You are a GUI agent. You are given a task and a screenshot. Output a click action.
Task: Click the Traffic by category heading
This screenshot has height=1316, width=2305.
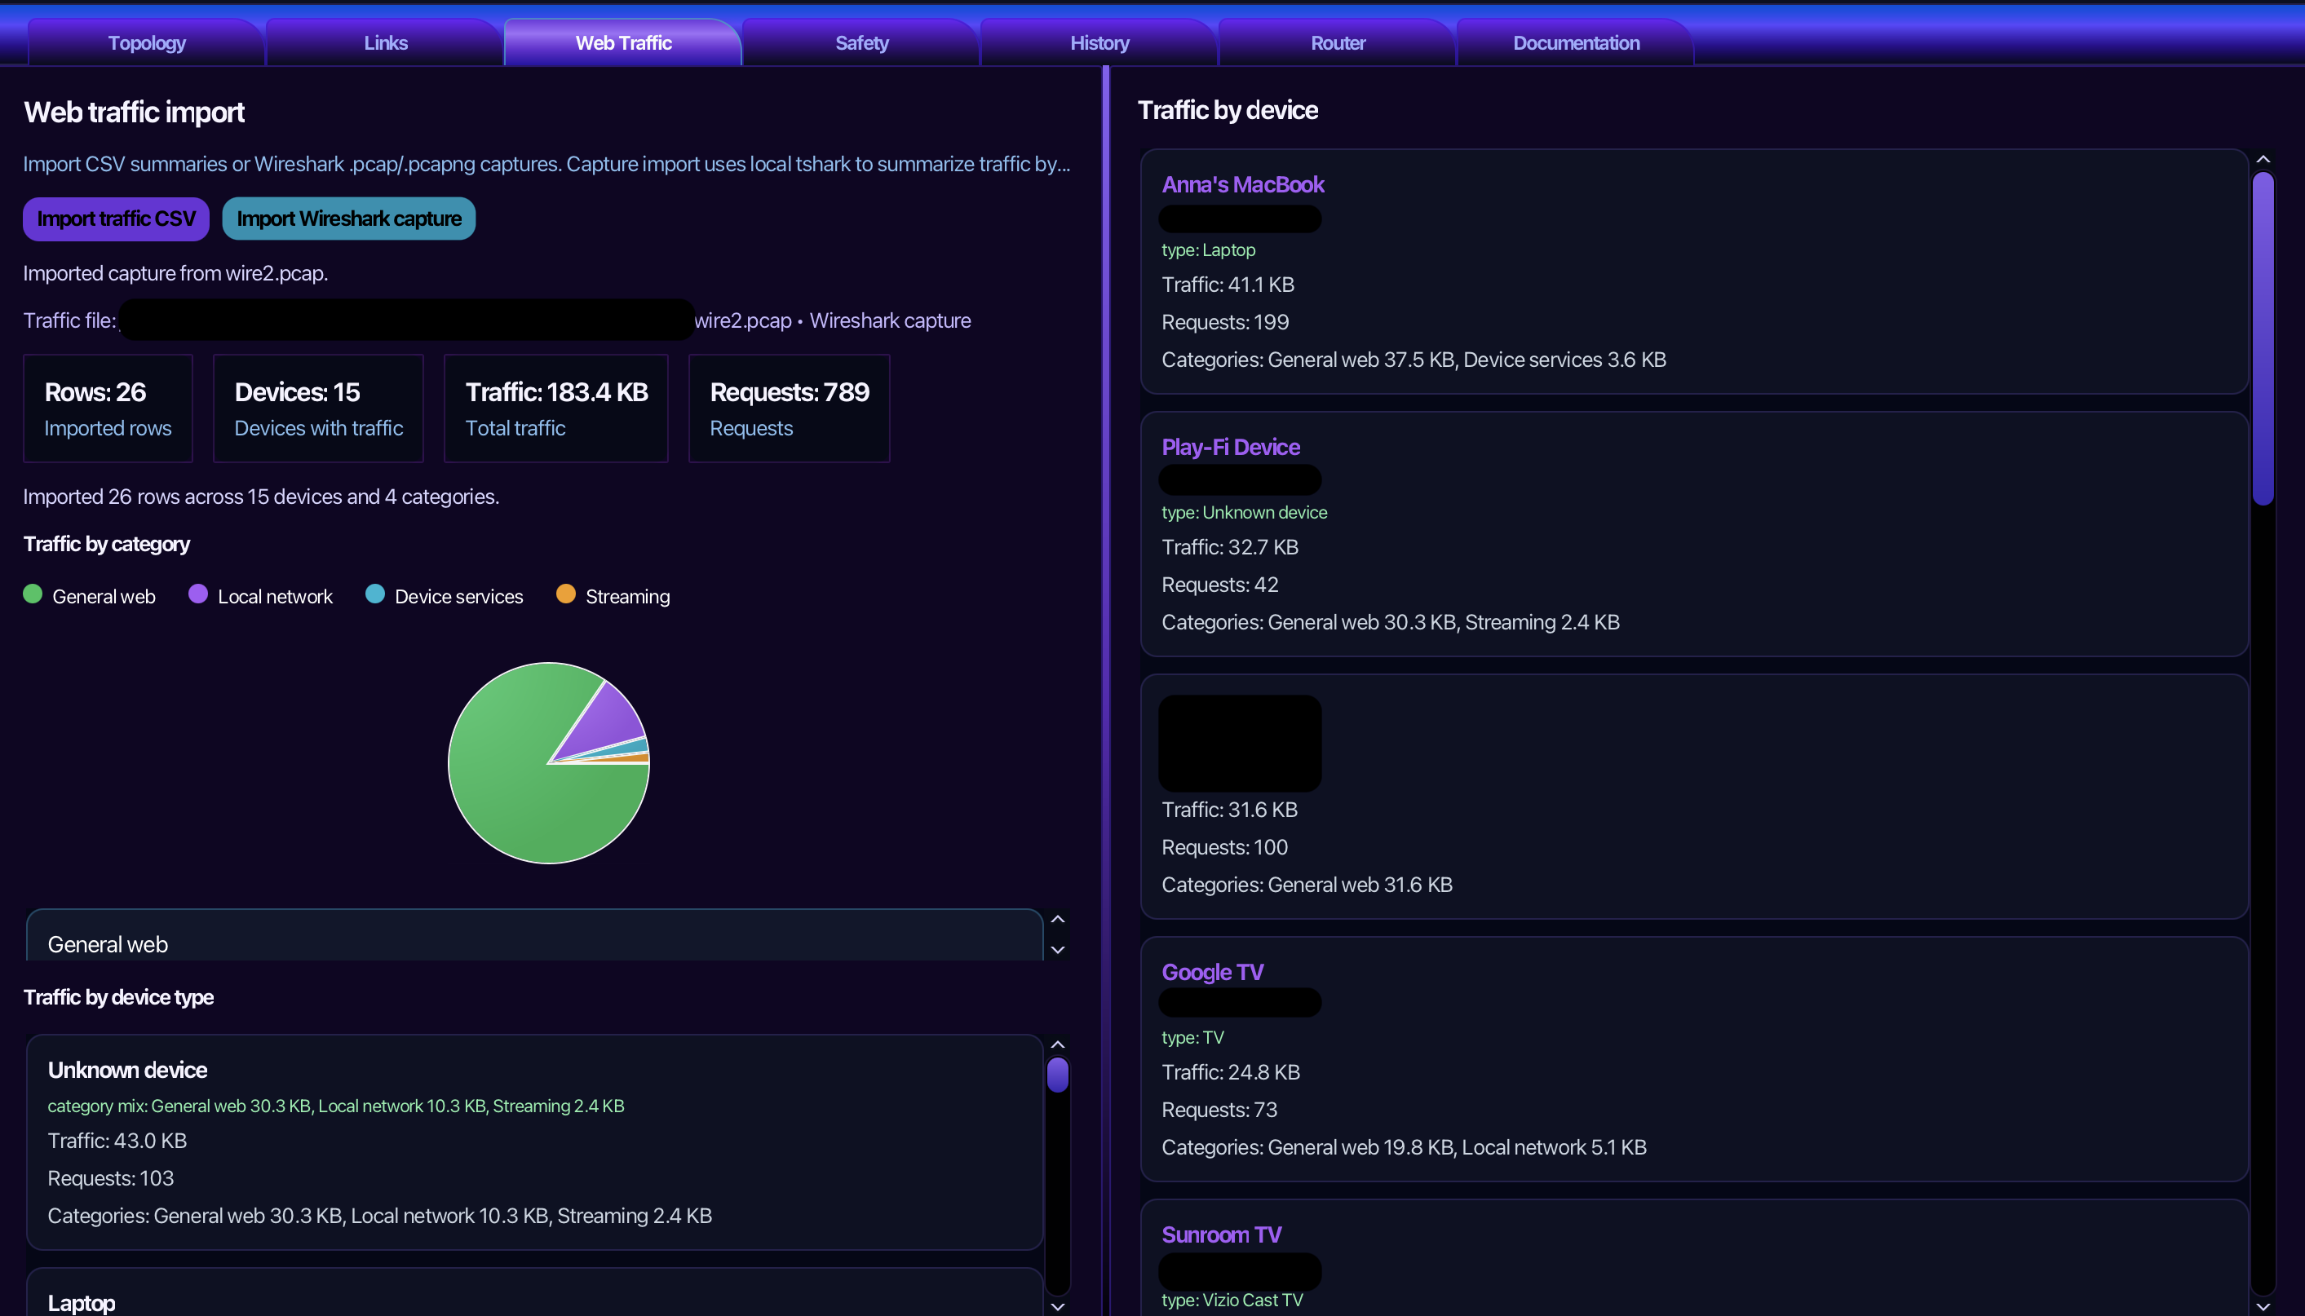coord(106,544)
